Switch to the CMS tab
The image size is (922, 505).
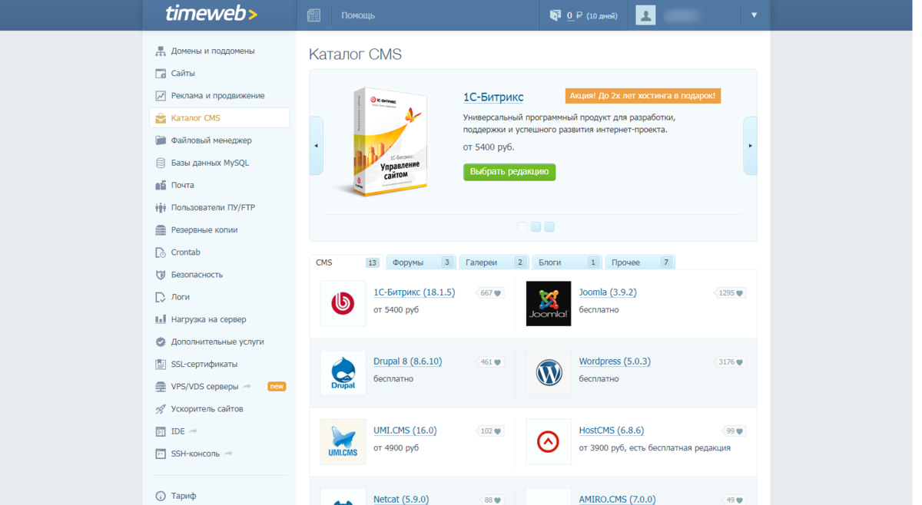(x=347, y=262)
